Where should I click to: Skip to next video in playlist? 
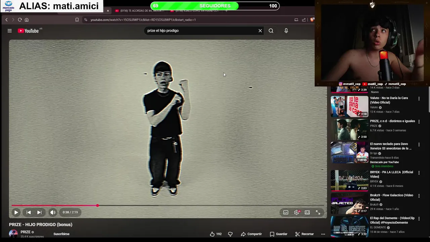click(39, 212)
